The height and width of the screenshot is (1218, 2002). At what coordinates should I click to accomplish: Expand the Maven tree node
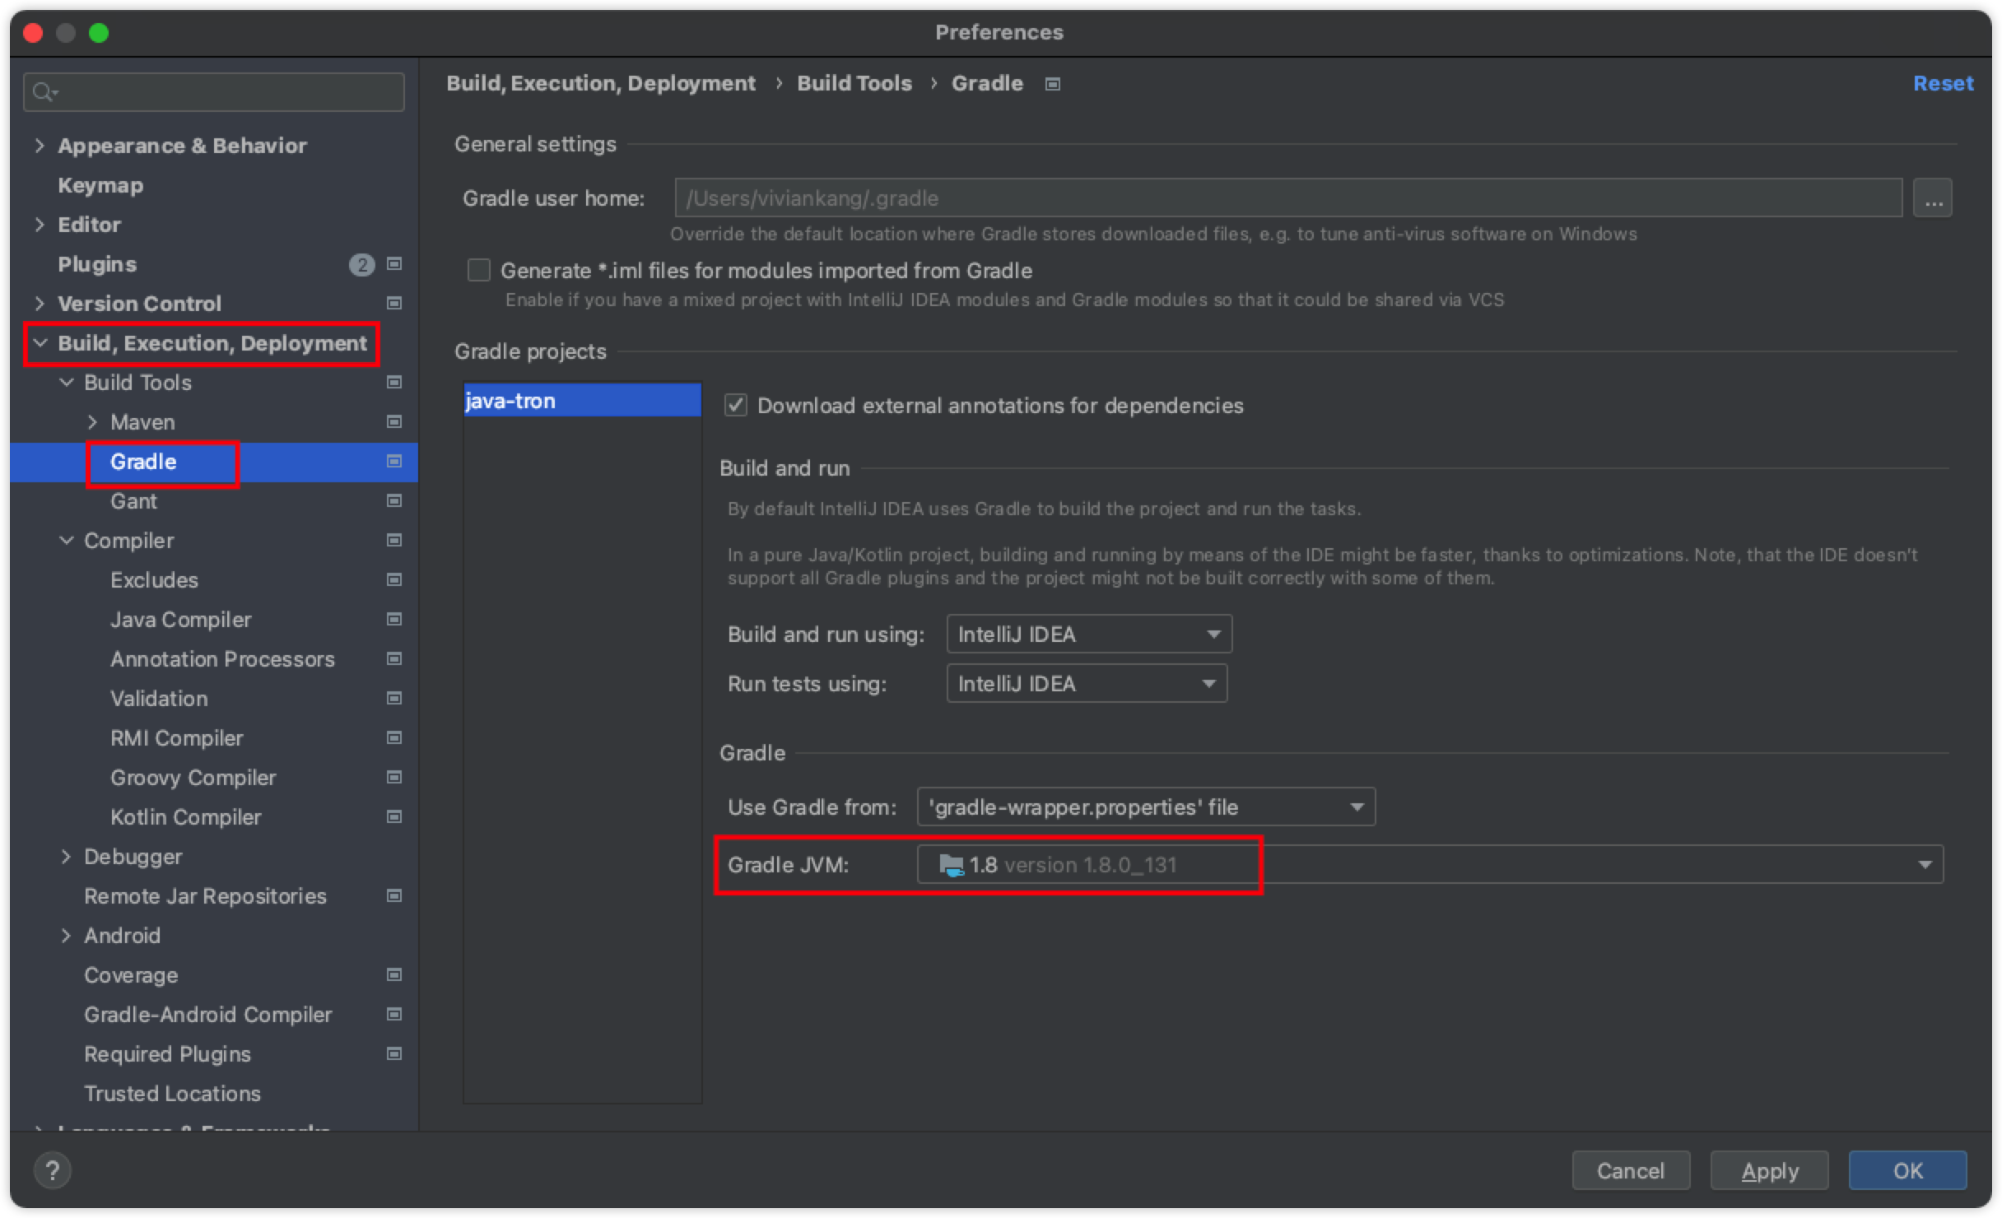93,422
